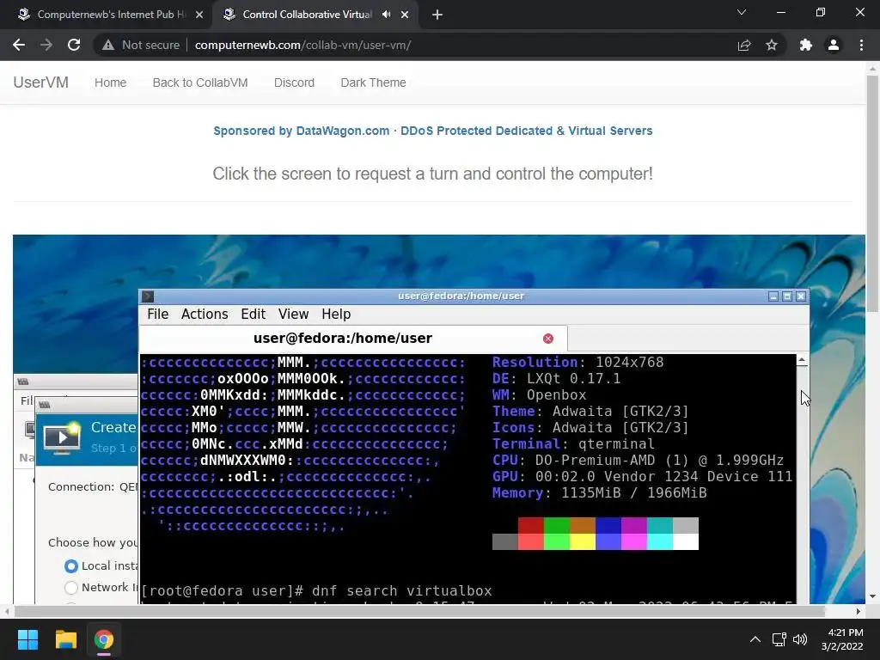Click the horizontal scrollbar left arrow
Screen dimensions: 880x660
point(6,611)
